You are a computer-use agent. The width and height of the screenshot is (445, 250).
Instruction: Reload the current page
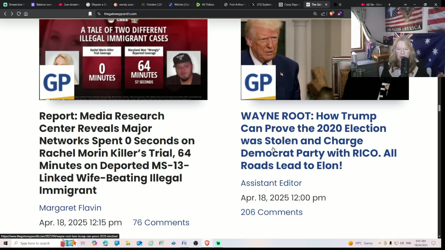19,14
